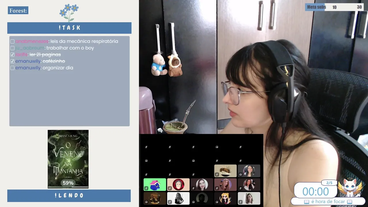The height and width of the screenshot is (207, 368).
Task: Click struck-through 'cafézinho' text
Action: (x=54, y=61)
